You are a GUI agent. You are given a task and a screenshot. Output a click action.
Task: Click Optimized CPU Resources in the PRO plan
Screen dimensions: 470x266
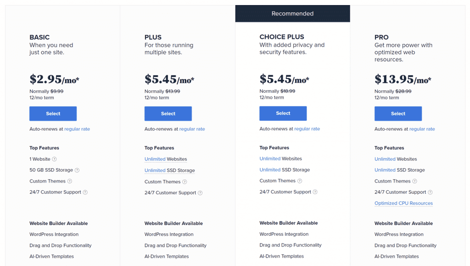(403, 203)
